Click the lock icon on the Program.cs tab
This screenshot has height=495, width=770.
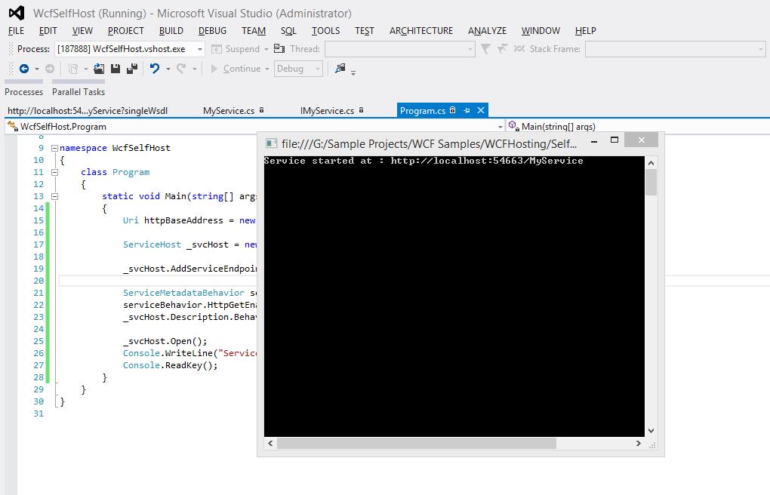click(453, 110)
